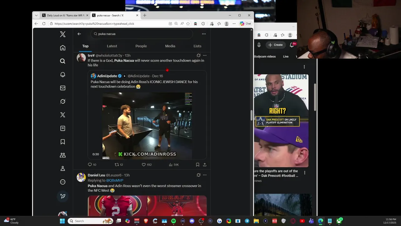This screenshot has width=401, height=226.
Task: Open Edge Settings and more menu
Action: point(234,24)
